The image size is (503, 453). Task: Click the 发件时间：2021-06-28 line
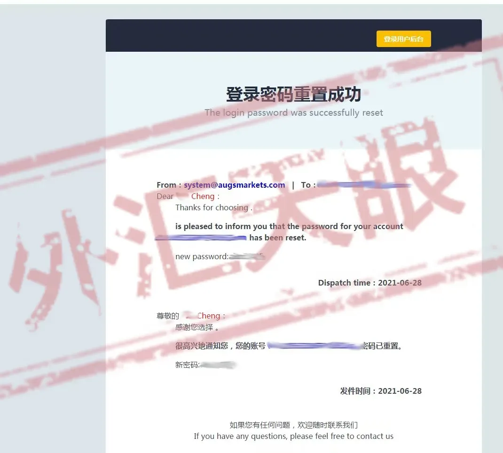pyautogui.click(x=381, y=391)
